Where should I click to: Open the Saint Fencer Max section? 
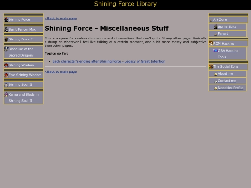(24, 29)
